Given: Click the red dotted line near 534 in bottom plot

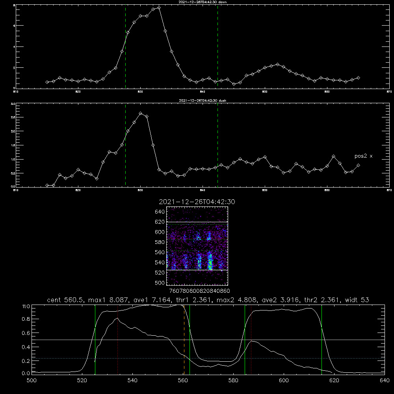Looking at the screenshot, I should point(117,340).
